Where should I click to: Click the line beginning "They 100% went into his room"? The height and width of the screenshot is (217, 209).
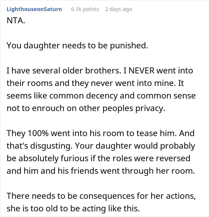click(x=101, y=133)
